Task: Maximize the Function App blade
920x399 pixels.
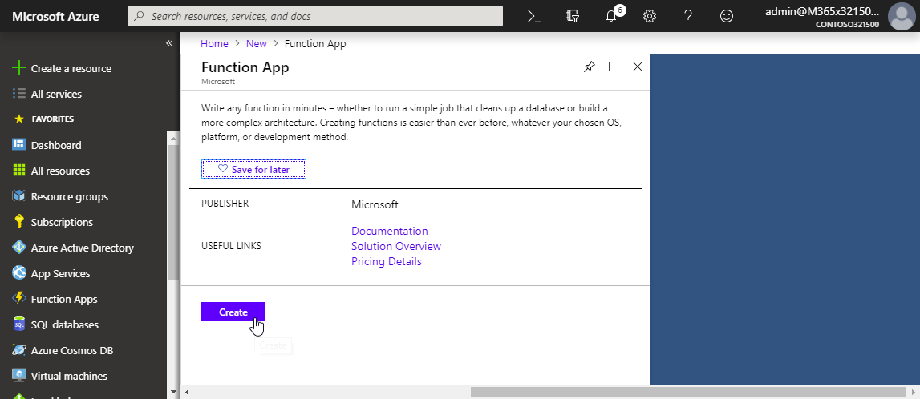Action: [614, 66]
